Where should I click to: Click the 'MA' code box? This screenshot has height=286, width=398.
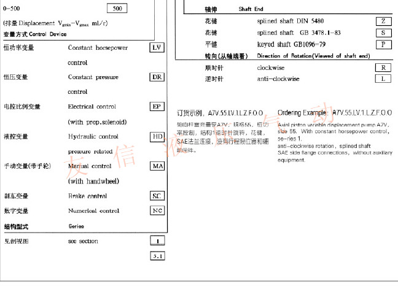coord(157,166)
